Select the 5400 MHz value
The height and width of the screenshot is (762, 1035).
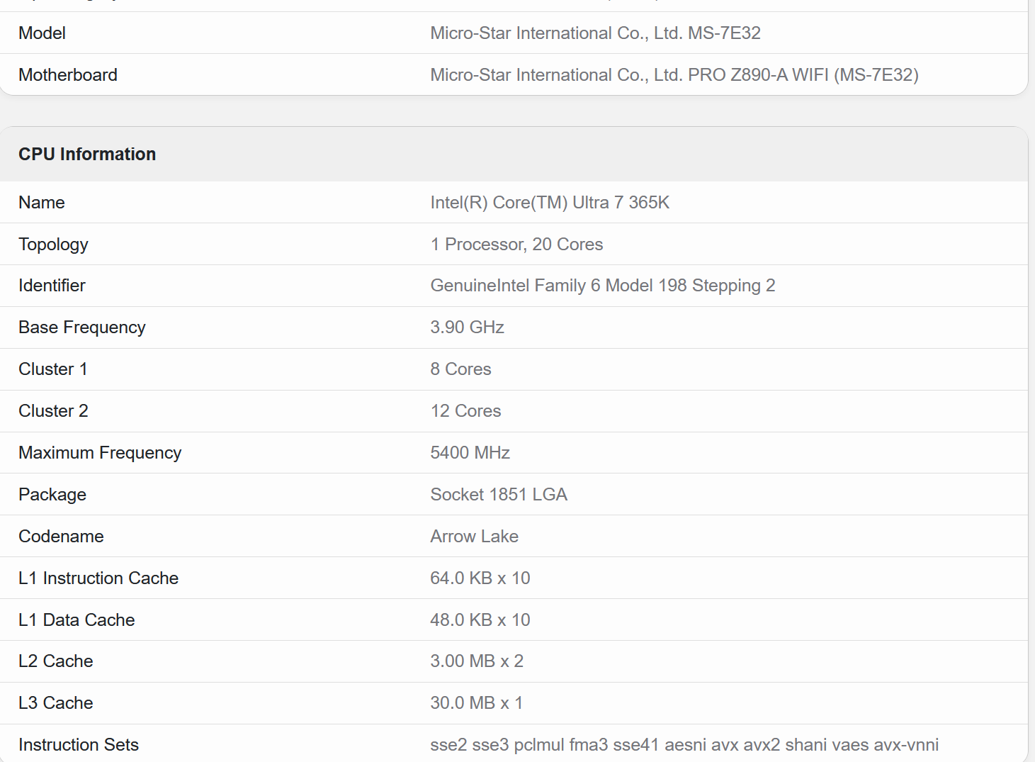[x=470, y=453]
